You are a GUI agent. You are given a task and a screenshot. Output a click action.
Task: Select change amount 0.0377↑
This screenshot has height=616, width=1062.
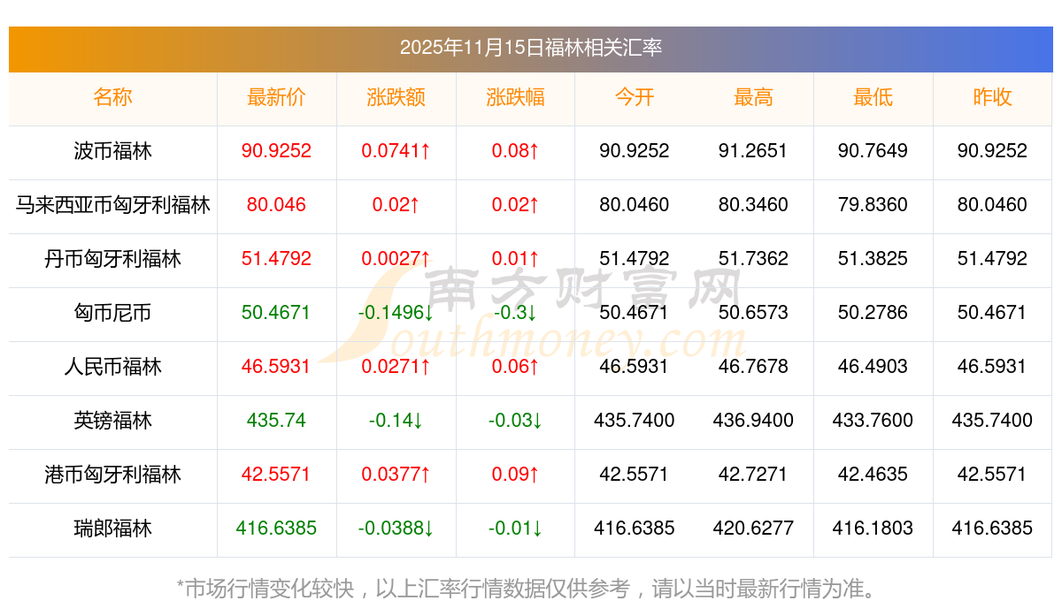click(x=396, y=475)
